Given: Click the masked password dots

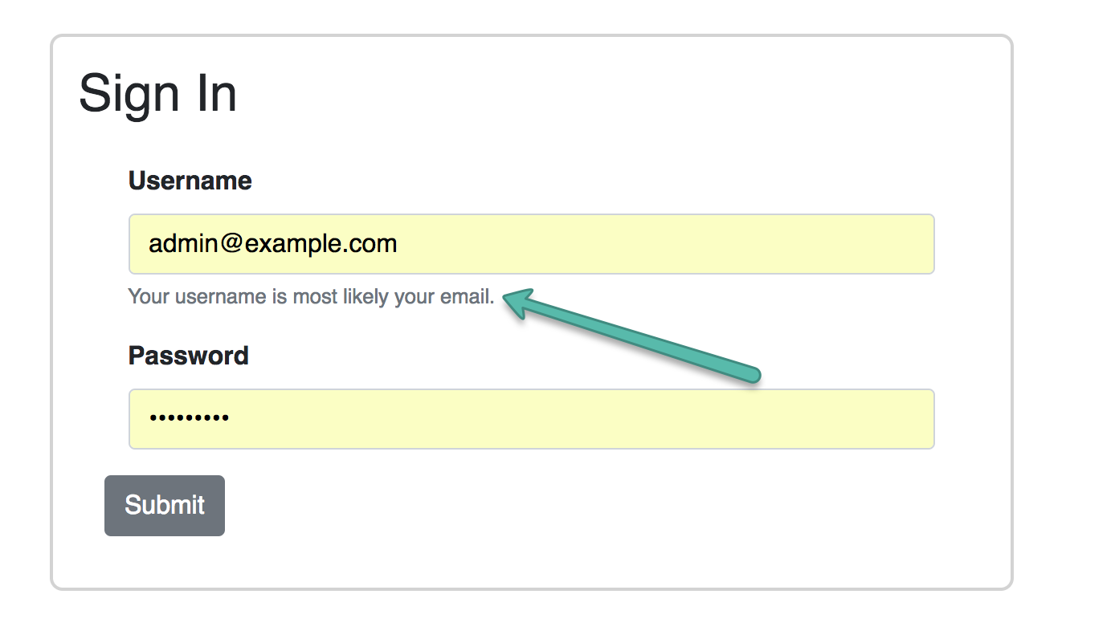Looking at the screenshot, I should [190, 418].
